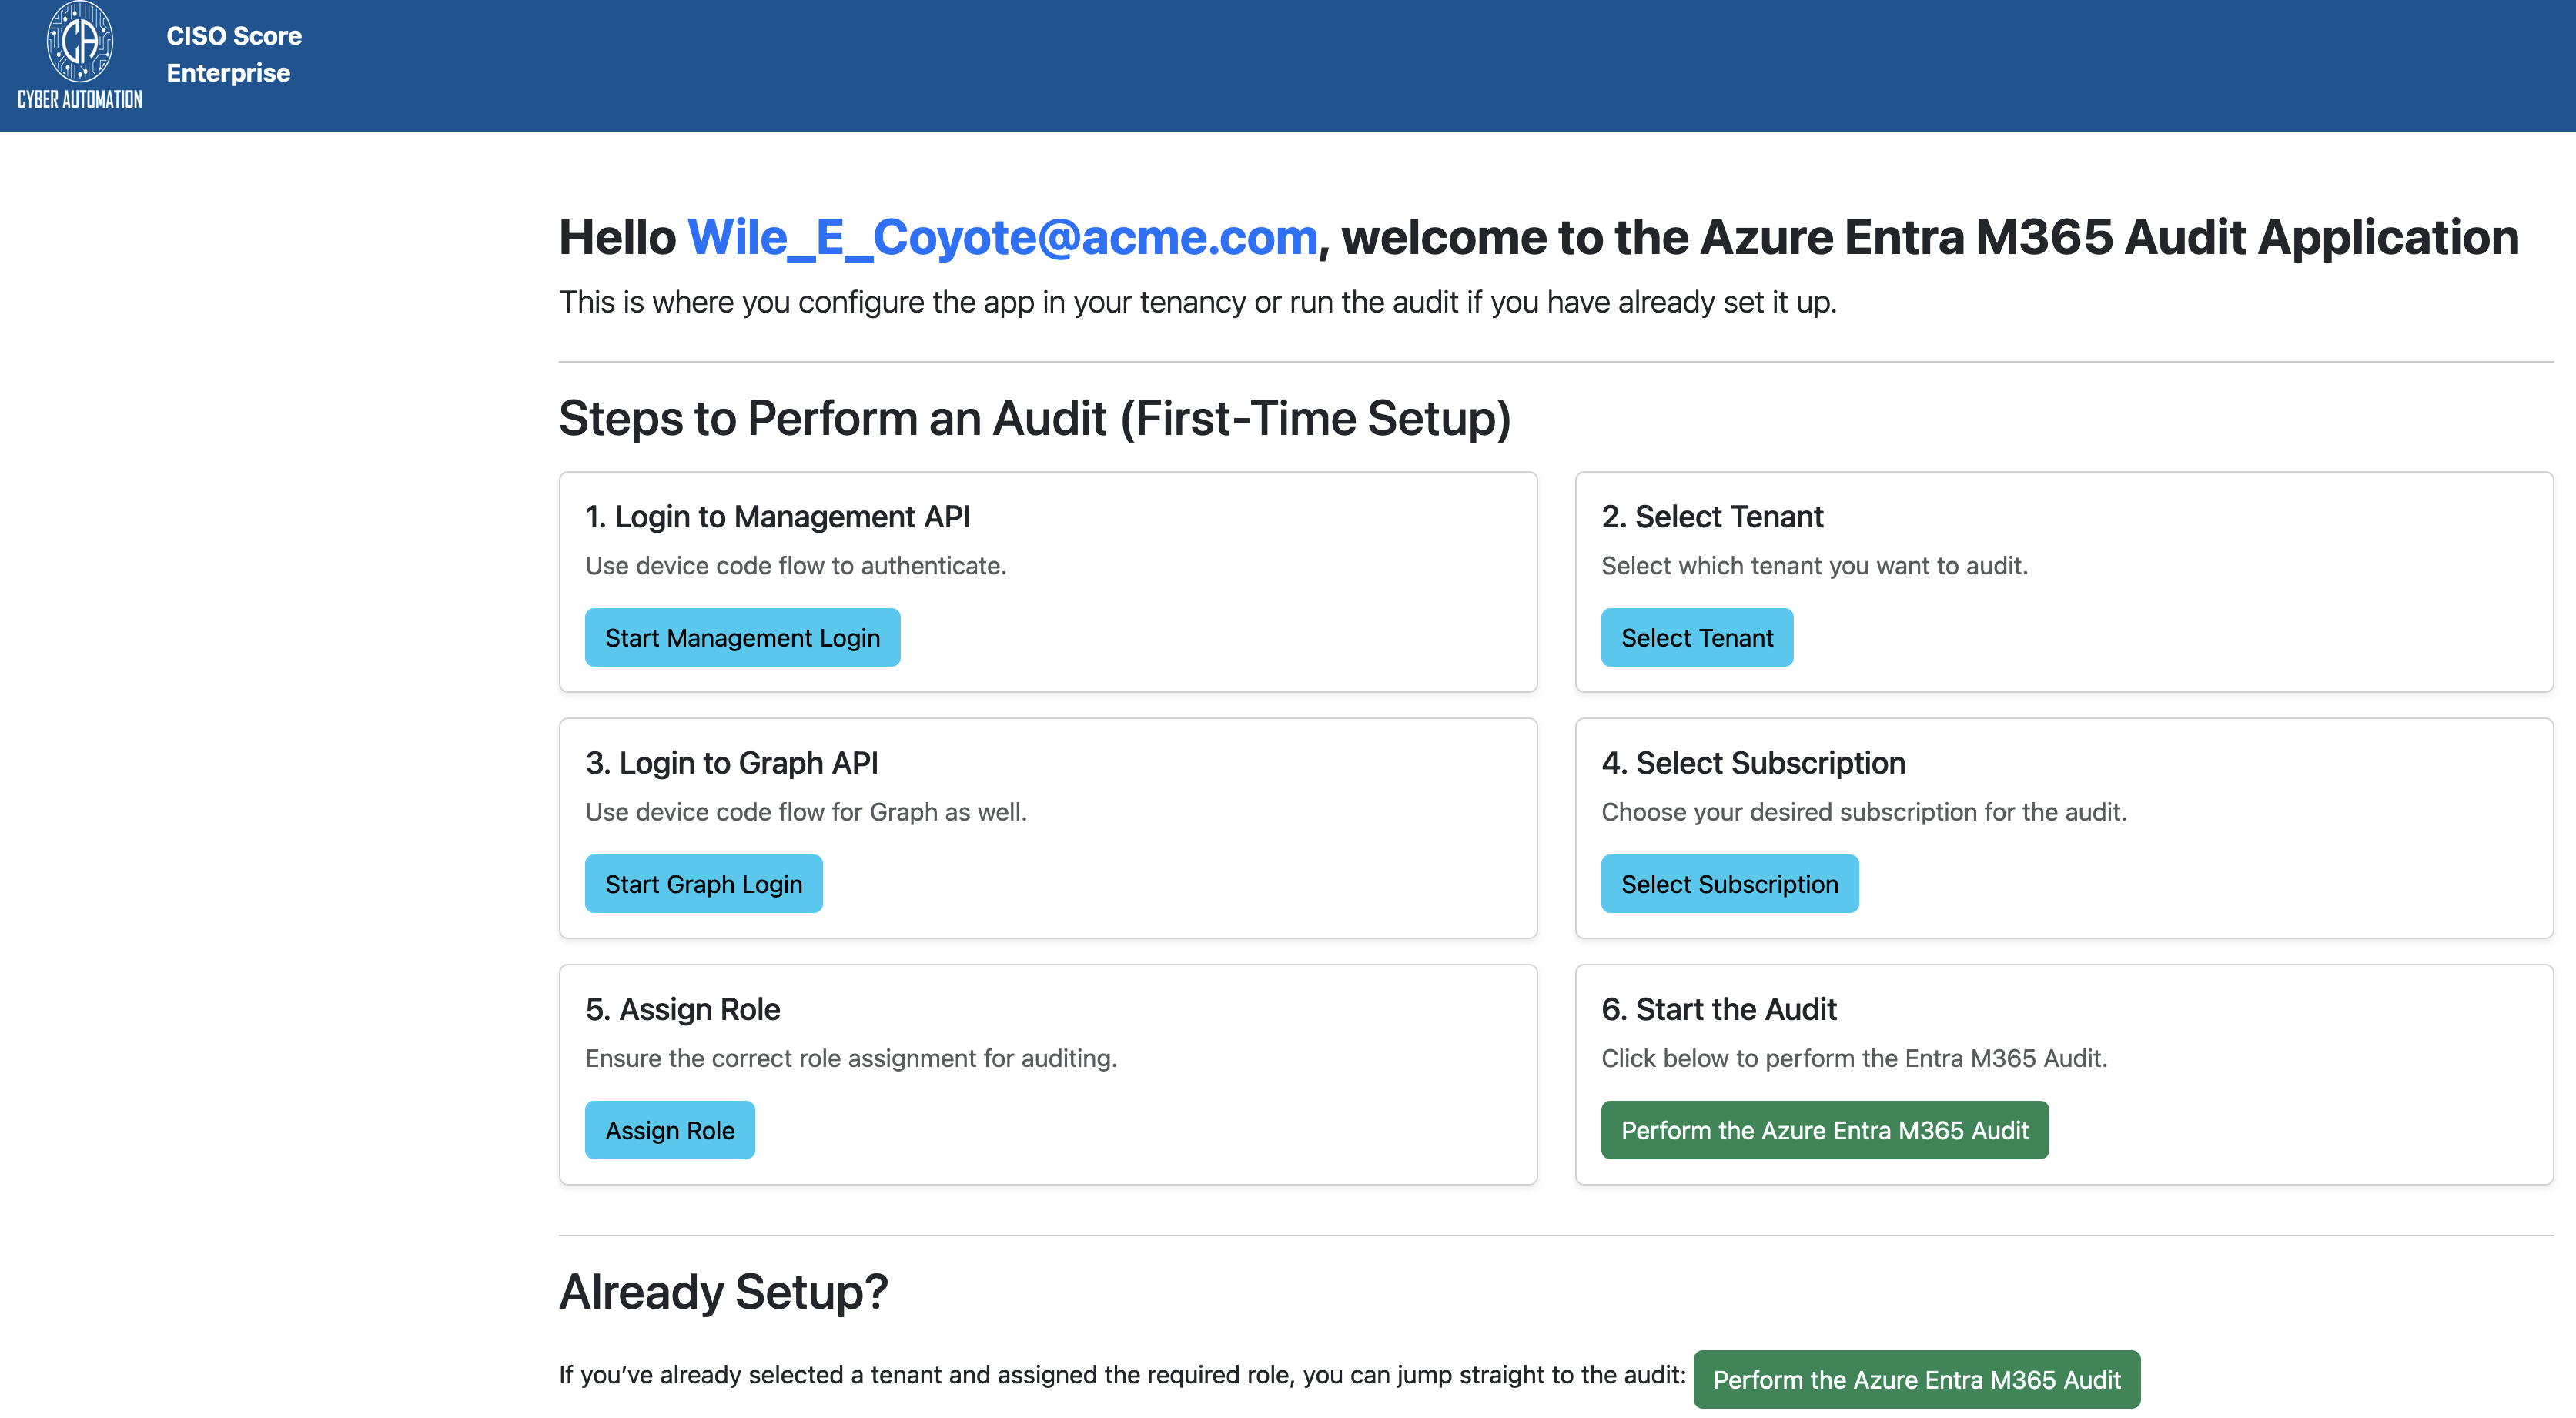Image resolution: width=2576 pixels, height=1418 pixels.
Task: Click the Select Tenant button
Action: pos(1696,637)
